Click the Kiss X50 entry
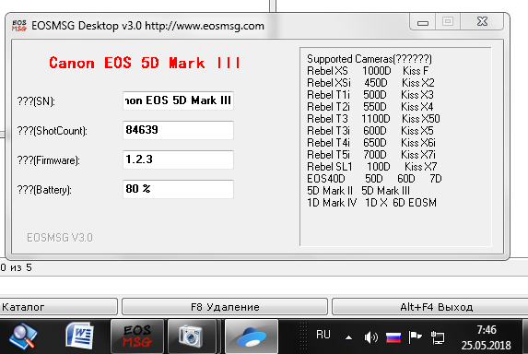Image resolution: width=528 pixels, height=354 pixels. point(421,119)
